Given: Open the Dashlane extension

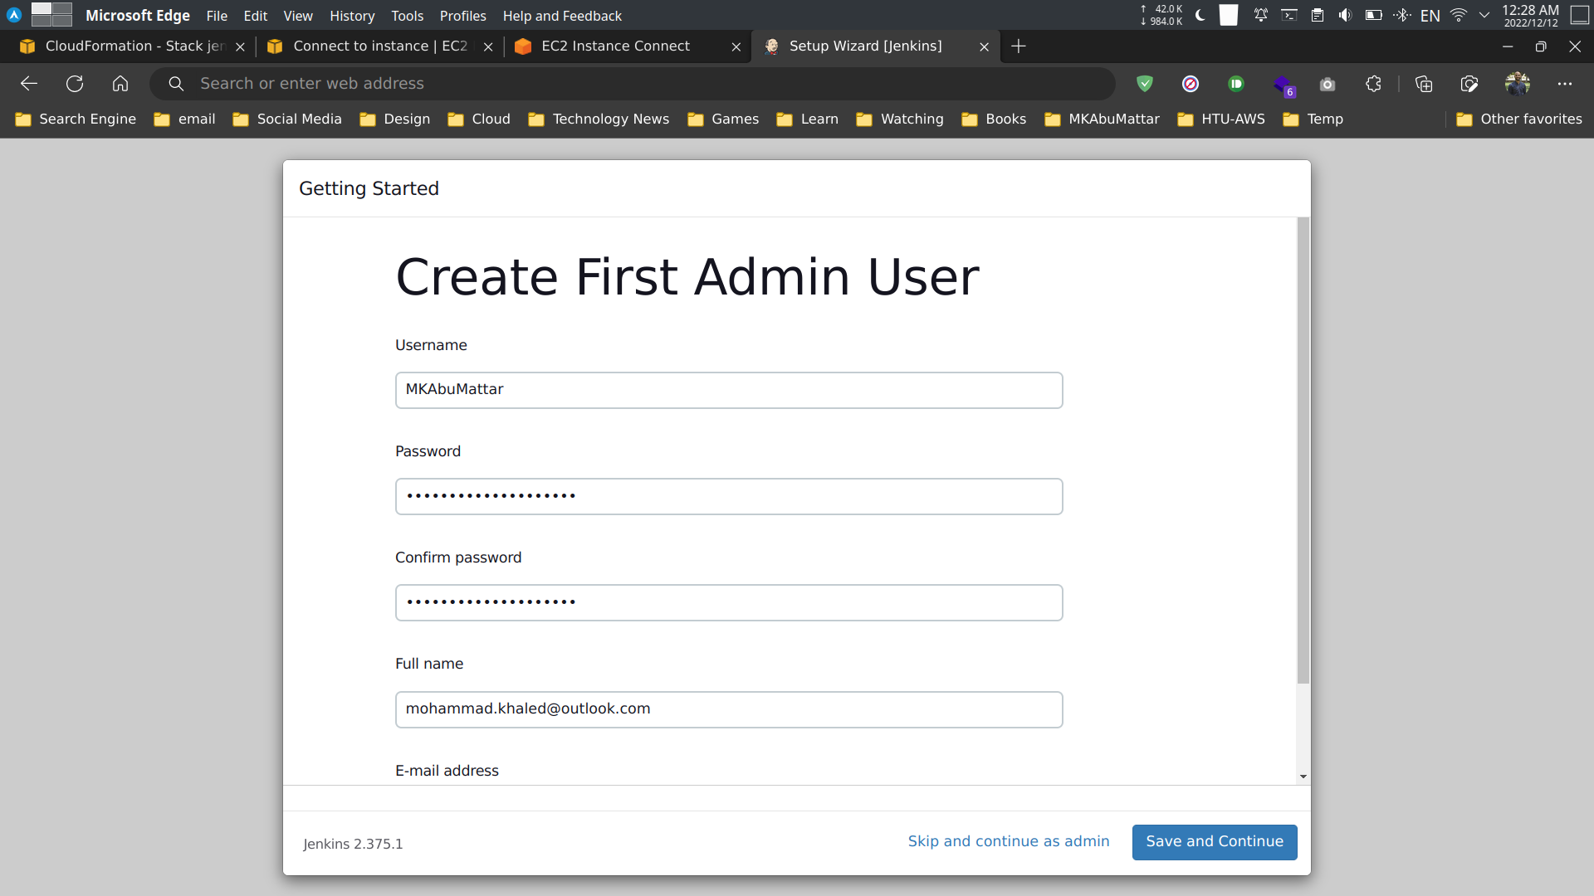Looking at the screenshot, I should pos(1236,84).
